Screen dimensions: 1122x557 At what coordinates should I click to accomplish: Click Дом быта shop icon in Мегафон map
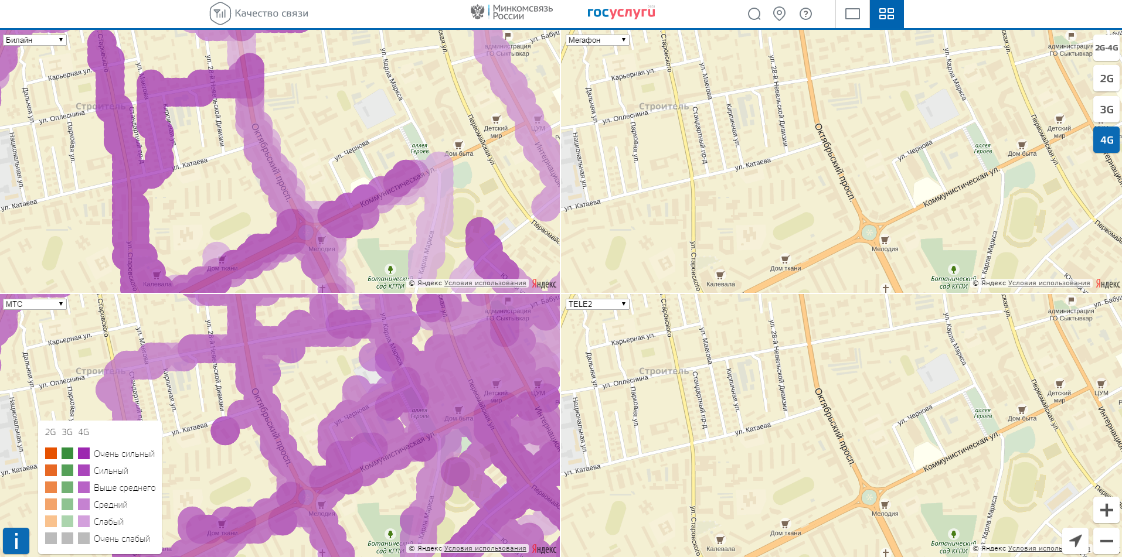click(x=1022, y=145)
